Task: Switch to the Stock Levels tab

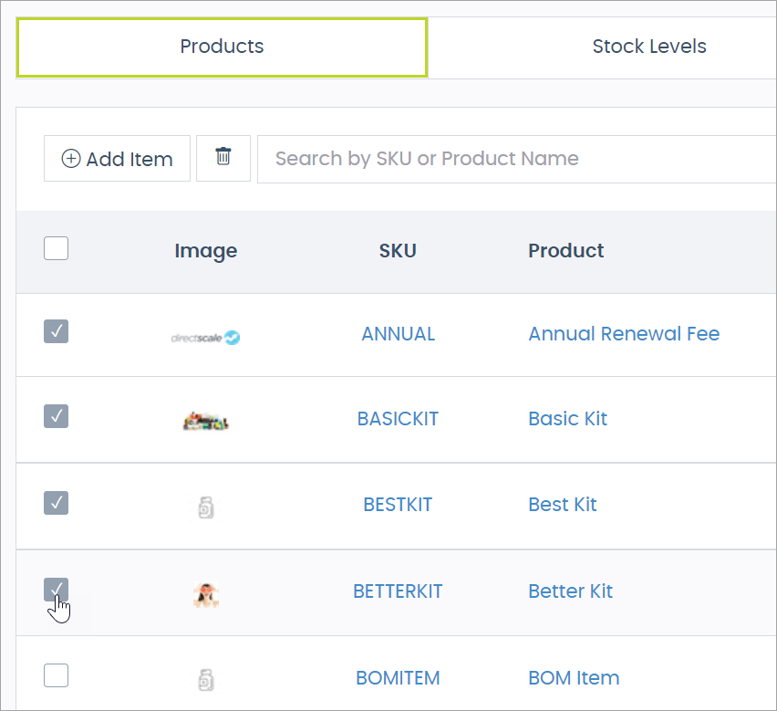Action: click(x=649, y=46)
